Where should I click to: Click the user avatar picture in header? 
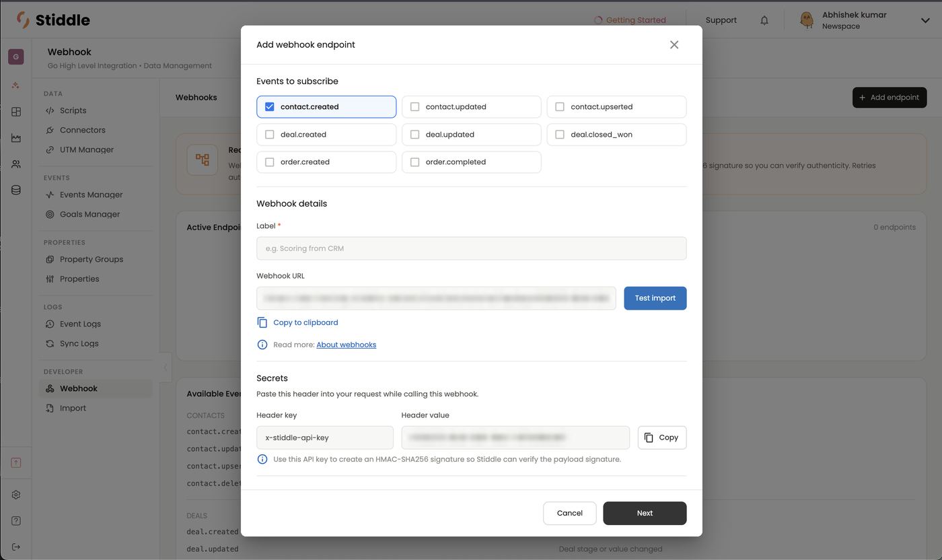(806, 20)
